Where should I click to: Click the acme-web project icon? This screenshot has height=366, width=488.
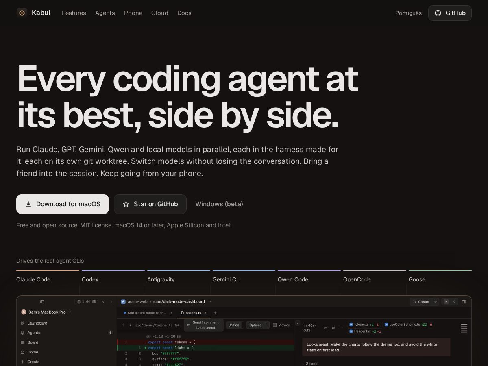pos(123,302)
